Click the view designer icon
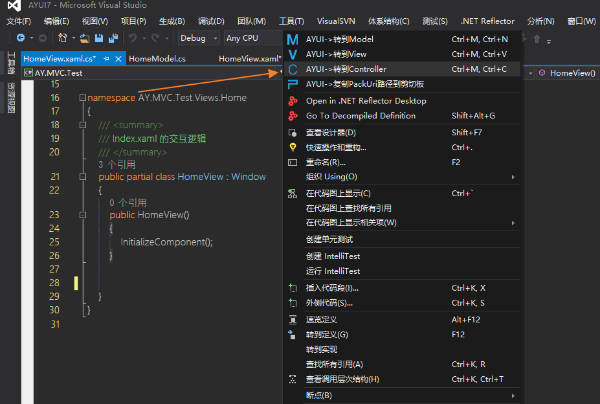Viewport: 600px width, 404px height. tap(293, 133)
